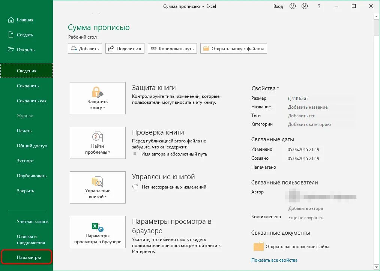Click the vertical scrollbar down arrow
This screenshot has width=380, height=271.
pyautogui.click(x=376, y=267)
